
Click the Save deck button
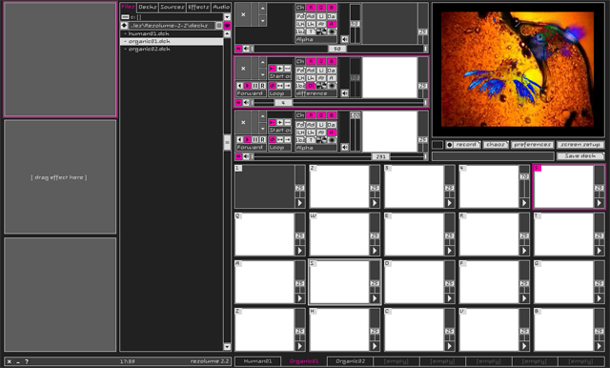(580, 156)
